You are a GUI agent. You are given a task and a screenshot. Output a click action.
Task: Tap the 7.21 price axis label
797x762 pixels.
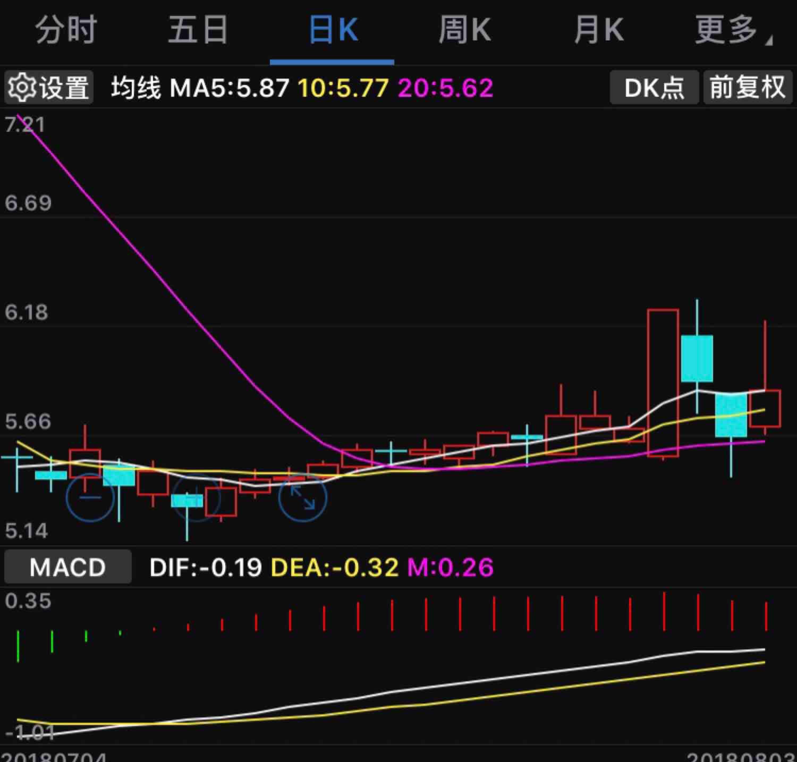[x=25, y=124]
